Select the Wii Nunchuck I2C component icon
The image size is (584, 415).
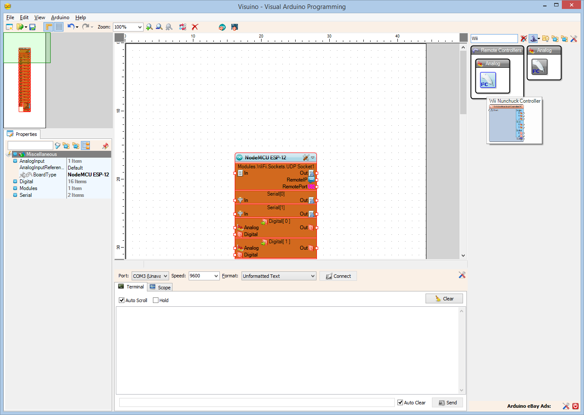point(488,80)
